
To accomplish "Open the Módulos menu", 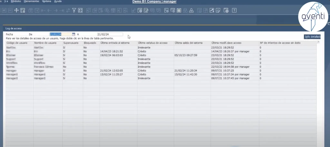I will pos(16,1).
